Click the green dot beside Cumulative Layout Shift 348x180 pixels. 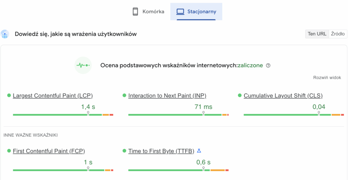coord(240,96)
